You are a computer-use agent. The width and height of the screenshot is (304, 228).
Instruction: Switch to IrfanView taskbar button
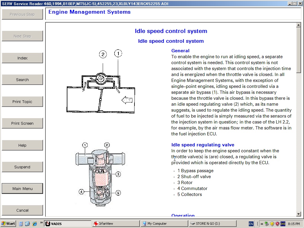[116, 224]
